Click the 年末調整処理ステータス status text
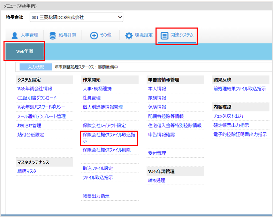This screenshot has height=217, width=273. click(x=86, y=67)
